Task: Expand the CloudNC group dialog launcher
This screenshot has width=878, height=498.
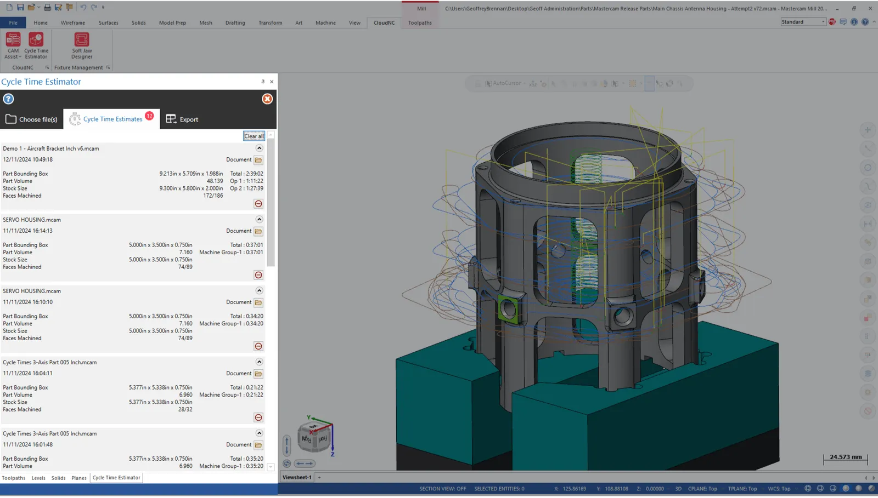Action: pyautogui.click(x=47, y=68)
